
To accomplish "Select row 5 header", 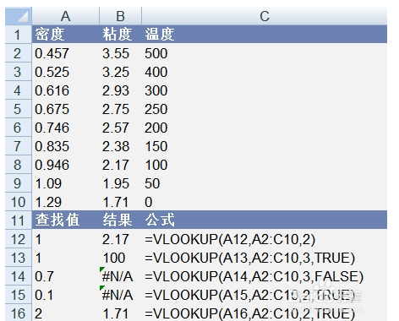I will pyautogui.click(x=19, y=109).
